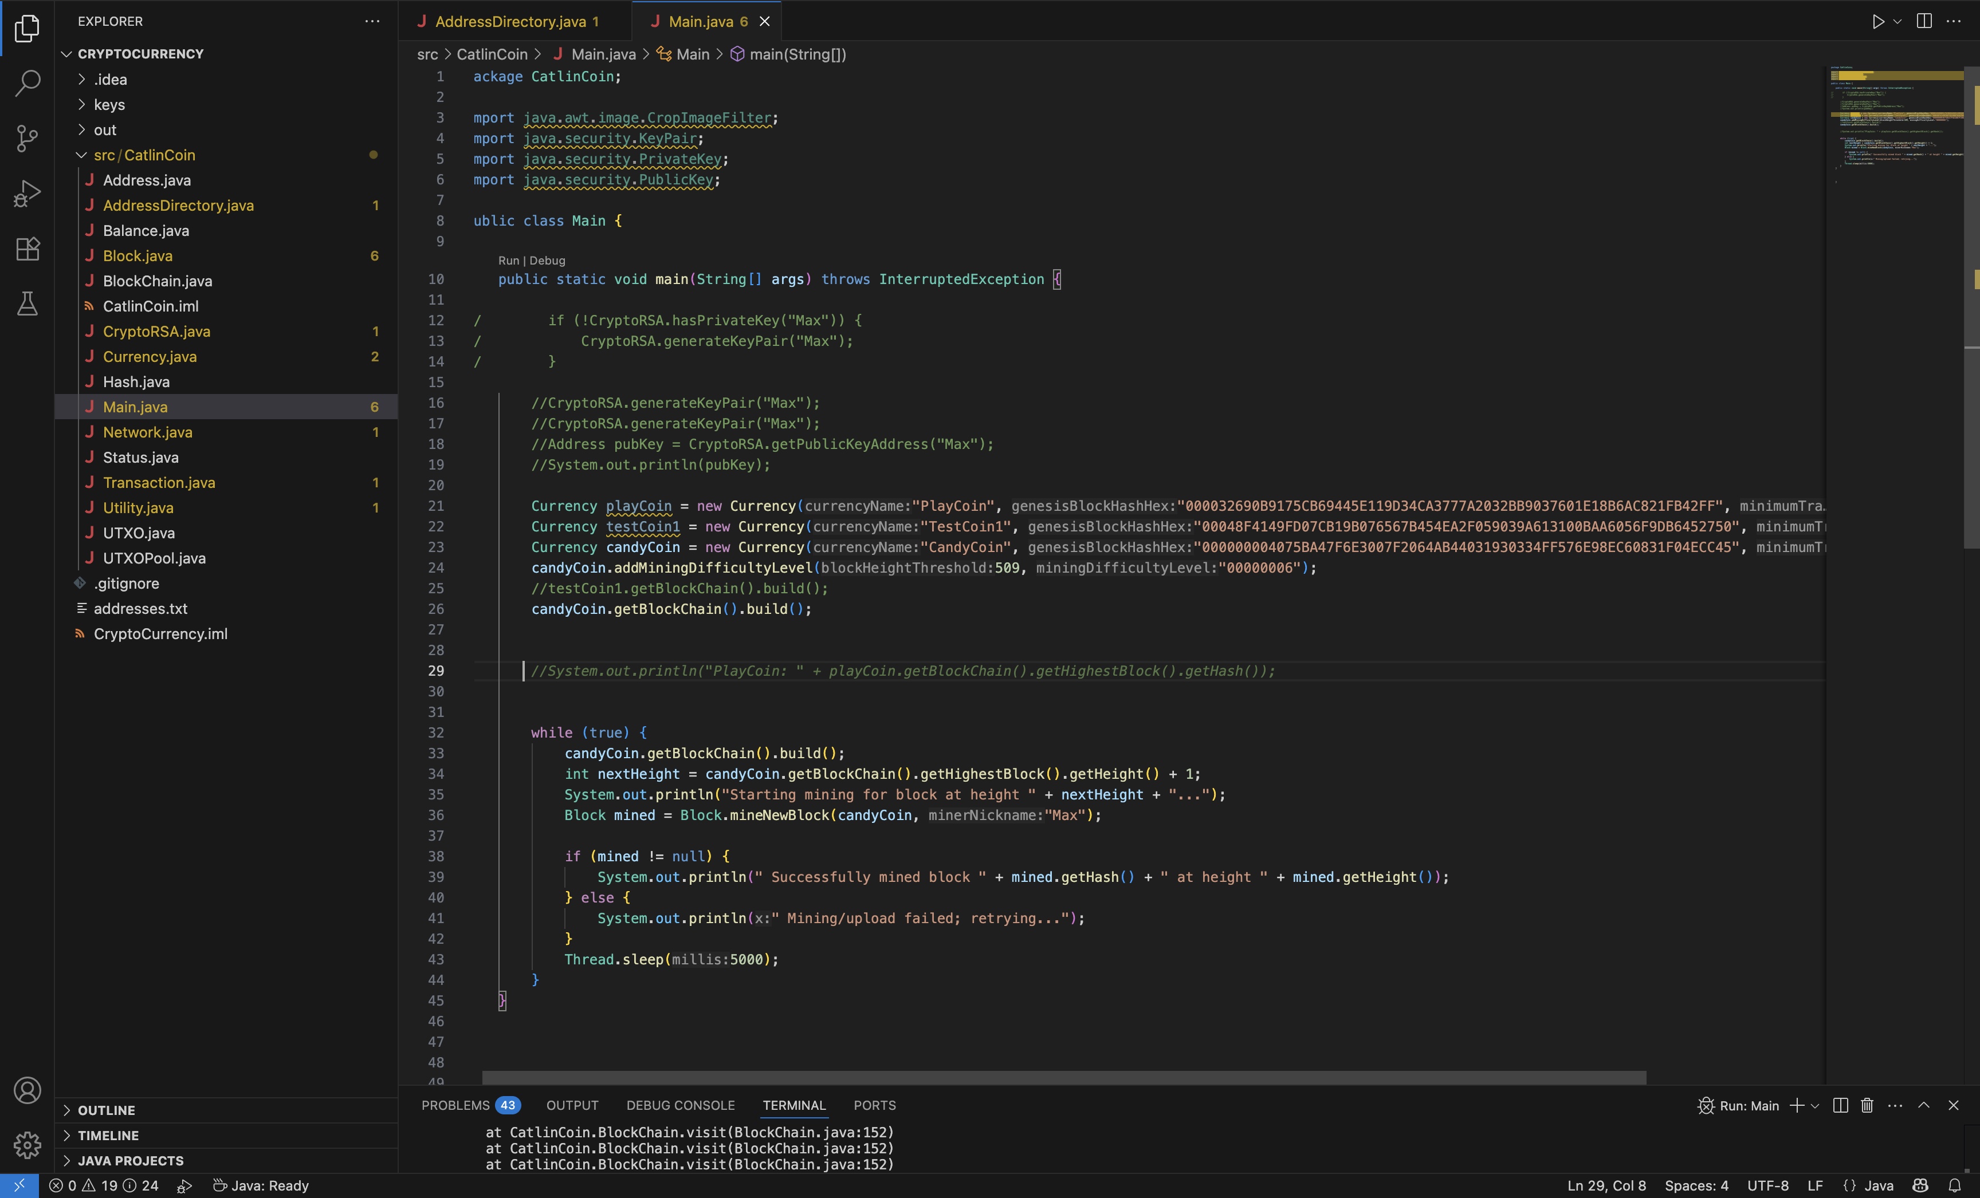
Task: Toggle maximize panel size chevron
Action: 1924,1106
